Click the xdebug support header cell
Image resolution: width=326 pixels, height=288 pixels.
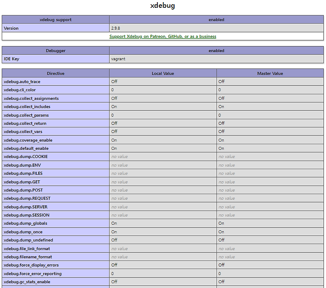(x=56, y=20)
